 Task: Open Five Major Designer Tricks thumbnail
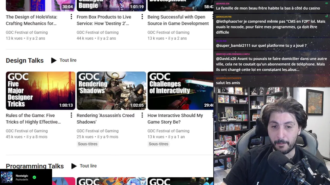coord(40,91)
